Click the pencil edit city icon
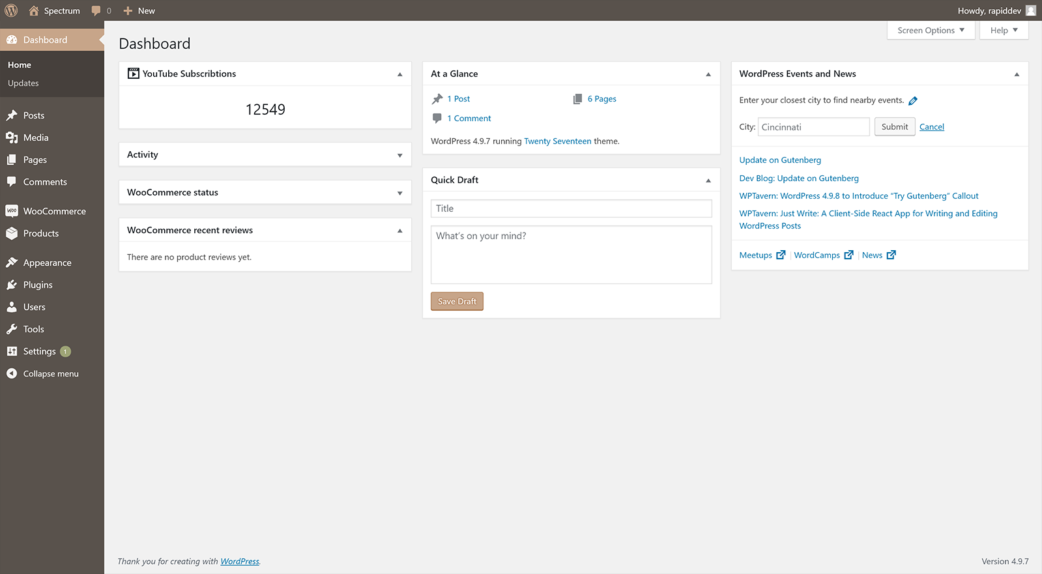Viewport: 1042px width, 574px height. 913,100
